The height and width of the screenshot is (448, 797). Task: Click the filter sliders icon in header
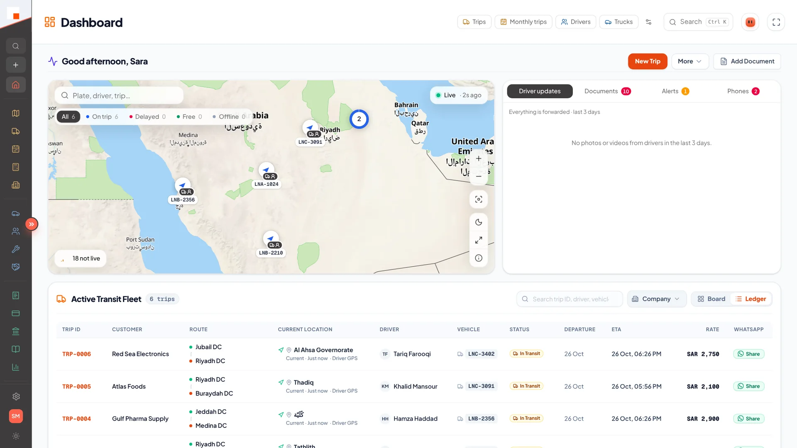click(x=648, y=22)
